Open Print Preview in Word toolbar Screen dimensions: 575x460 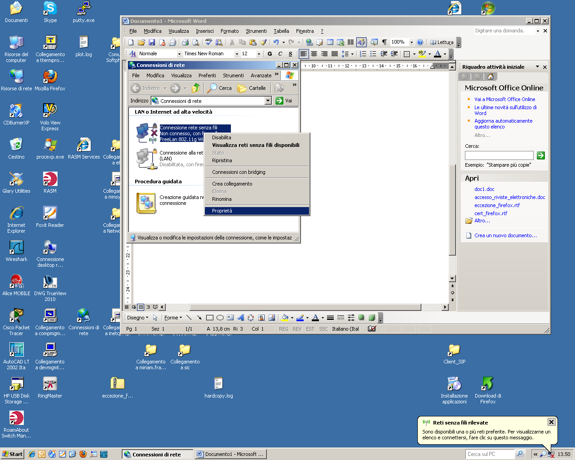point(195,42)
